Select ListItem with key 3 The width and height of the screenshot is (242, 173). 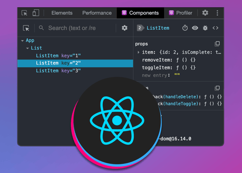(75, 71)
